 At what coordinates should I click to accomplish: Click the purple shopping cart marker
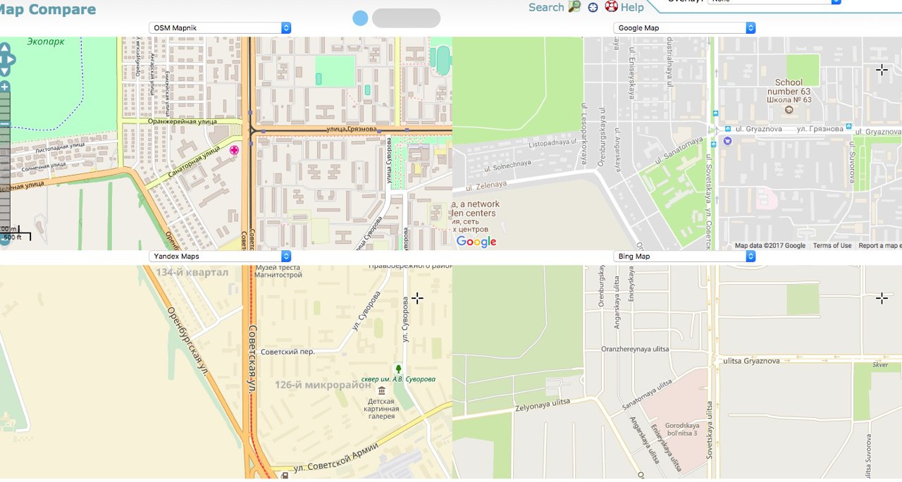coord(727,141)
